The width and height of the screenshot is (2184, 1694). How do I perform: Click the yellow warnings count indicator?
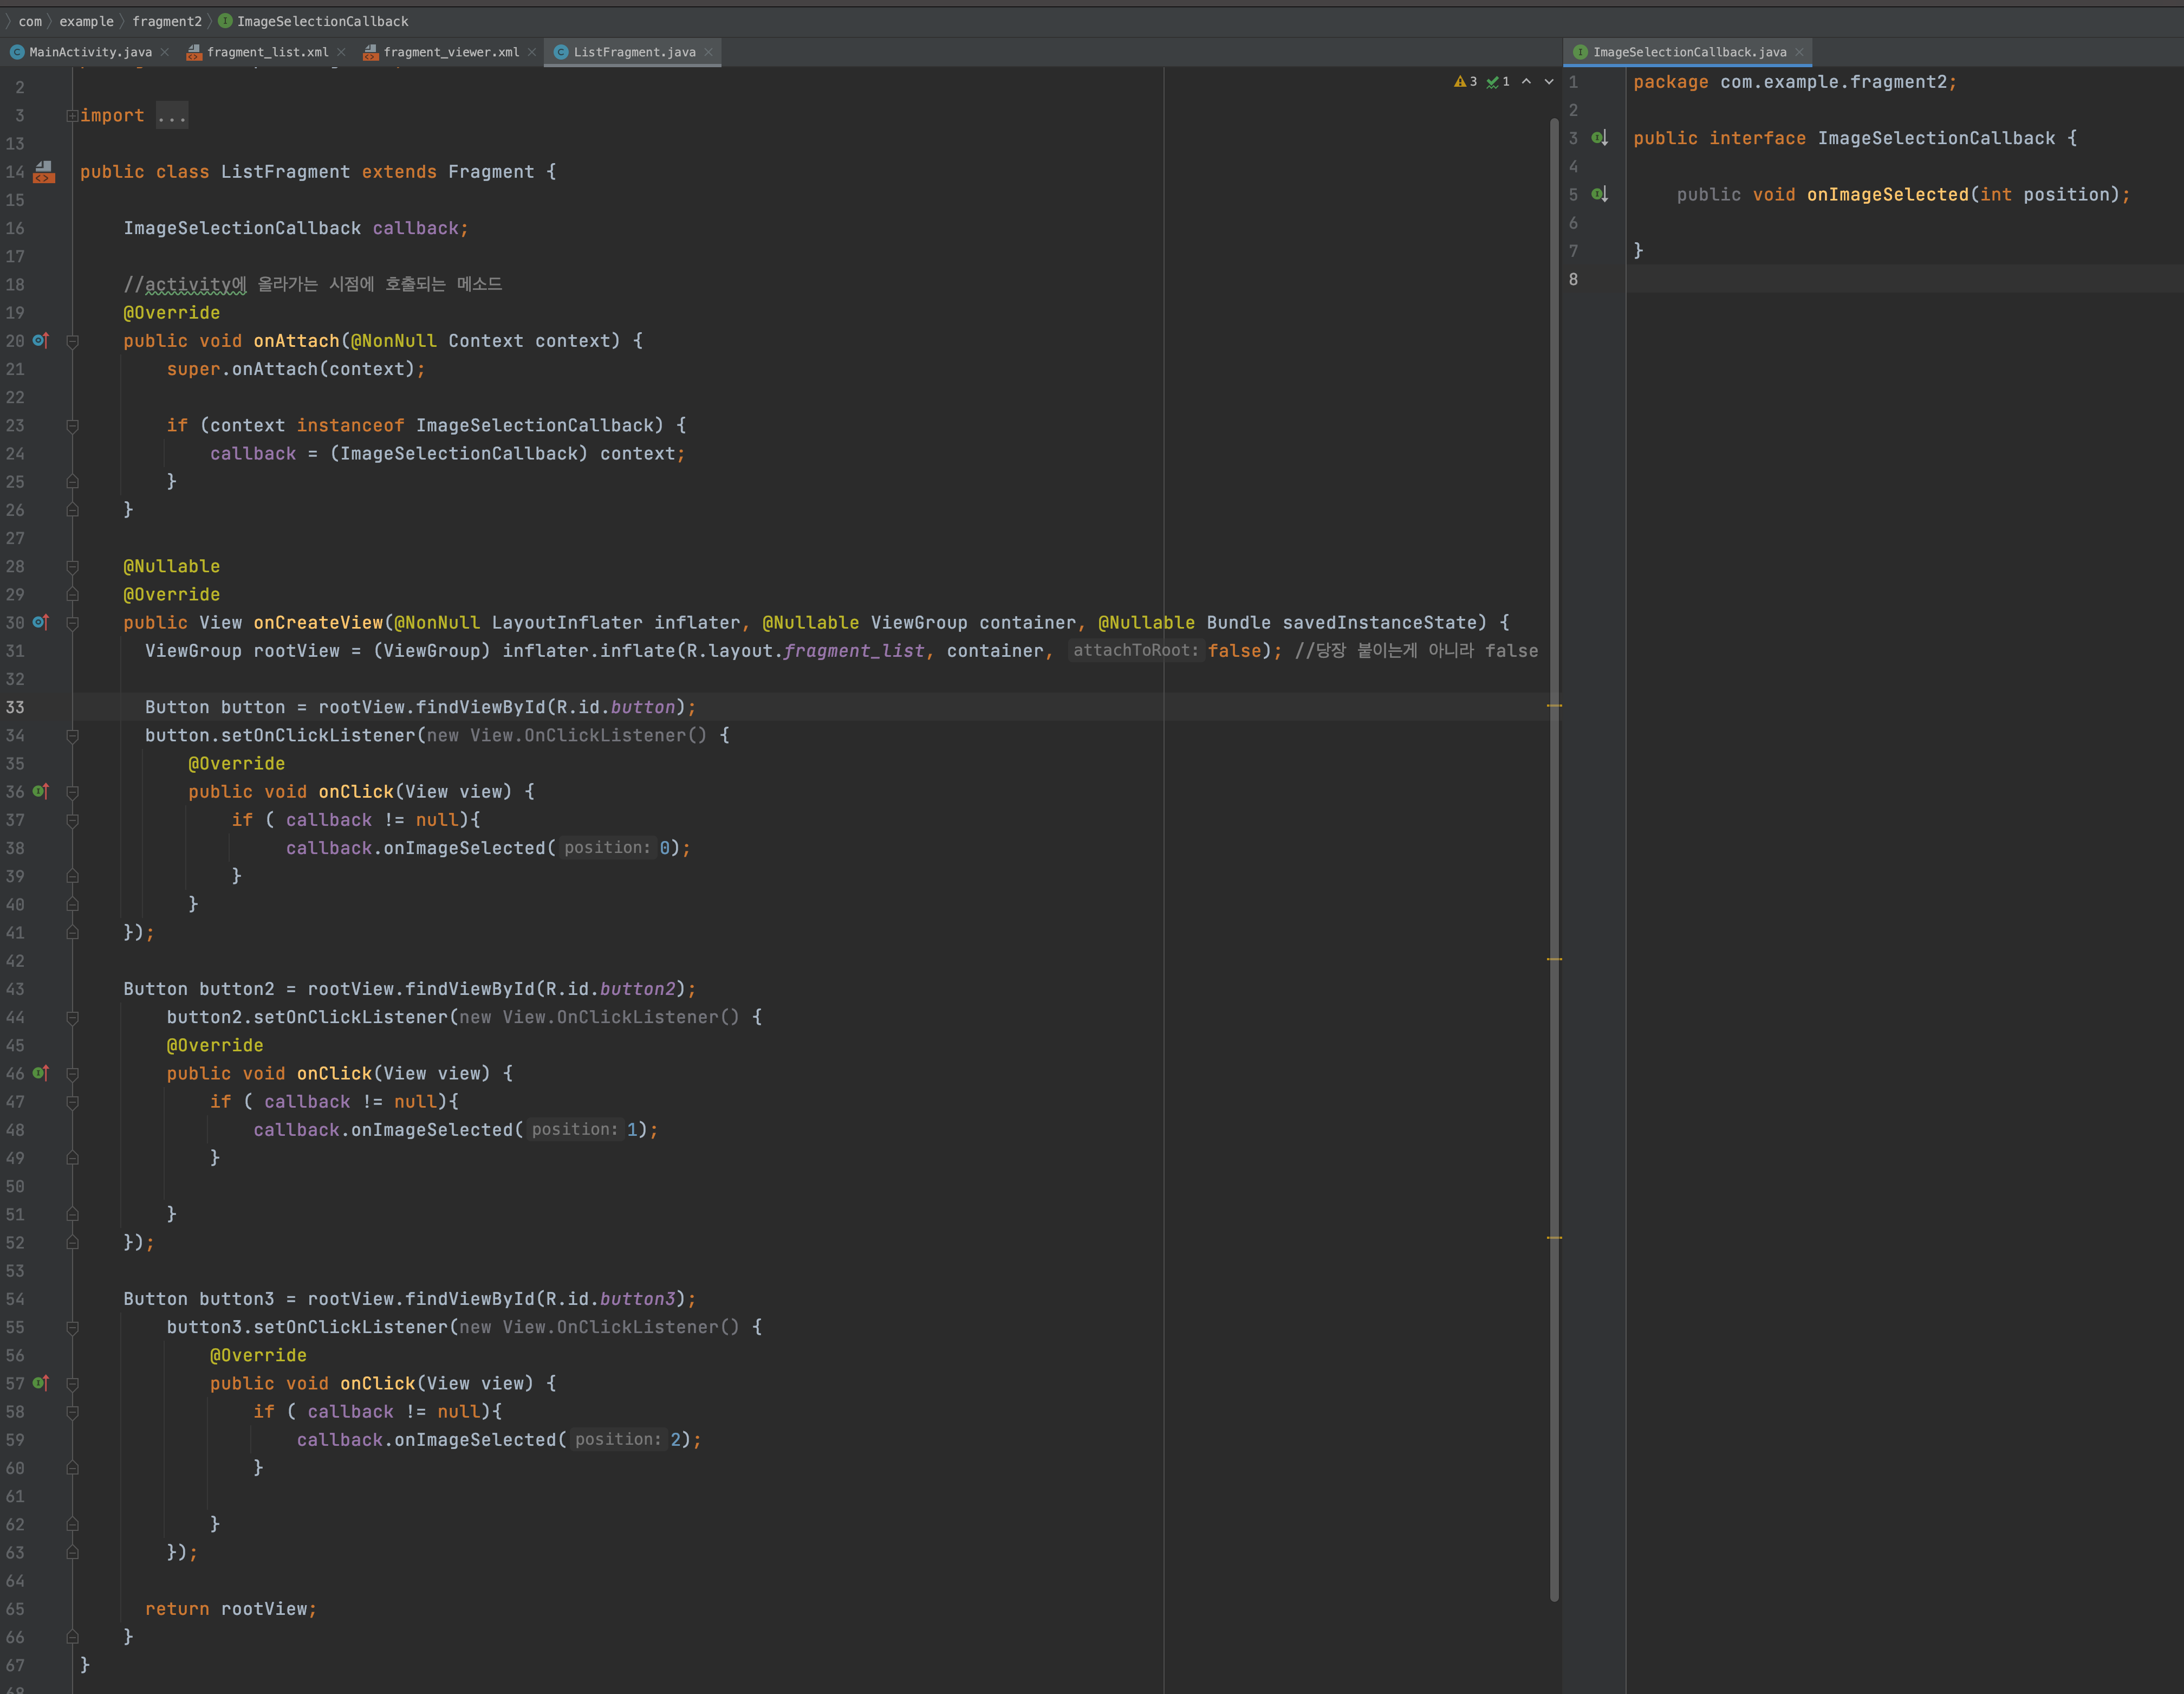1465,82
